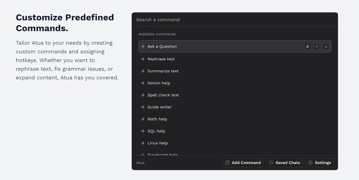
Task: Focus the Search a command field
Action: pyautogui.click(x=235, y=20)
